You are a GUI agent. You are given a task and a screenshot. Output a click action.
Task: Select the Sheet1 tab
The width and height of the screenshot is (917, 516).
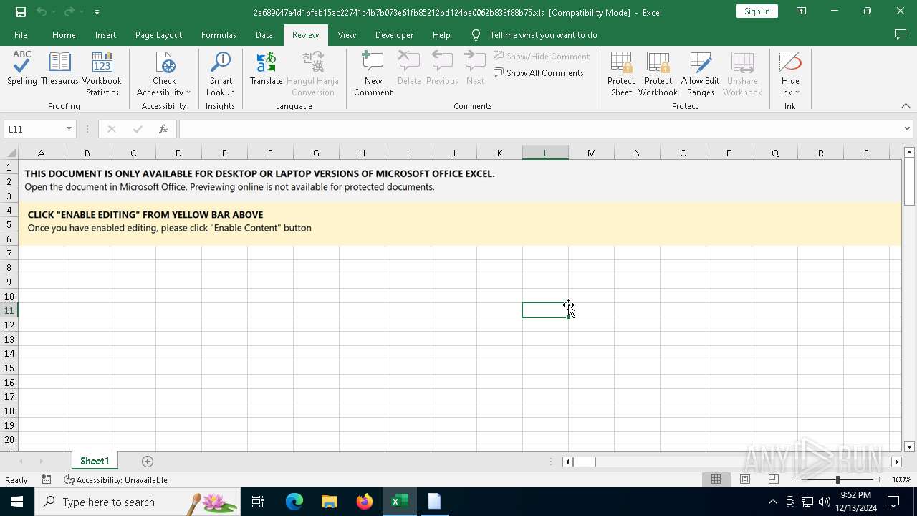pyautogui.click(x=95, y=462)
